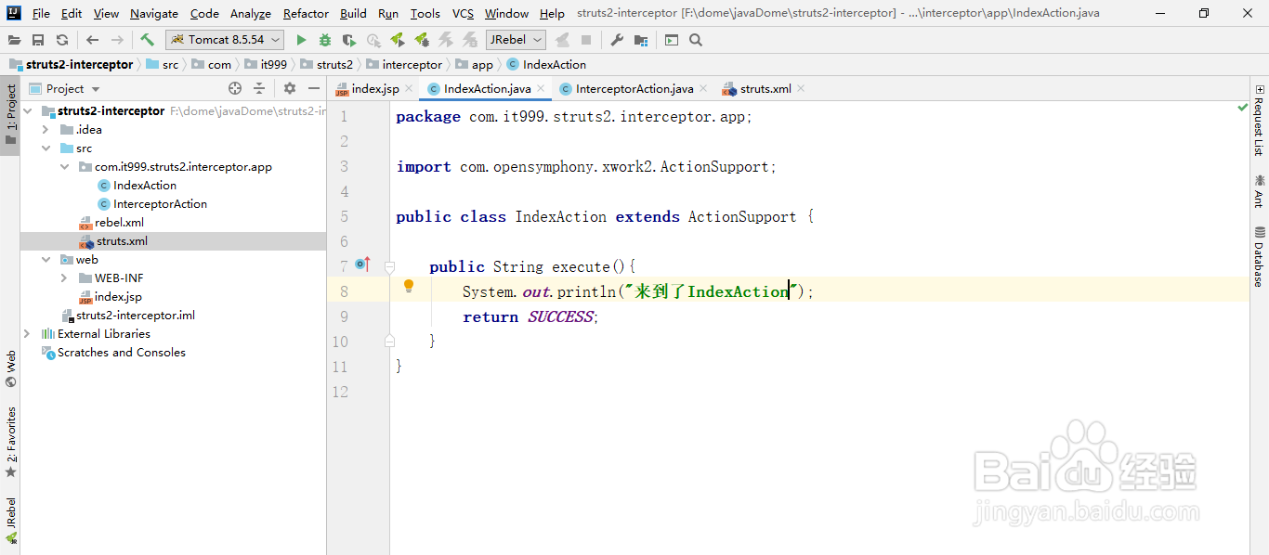This screenshot has width=1269, height=555.
Task: Click line number 9 in the gutter
Action: pos(344,316)
